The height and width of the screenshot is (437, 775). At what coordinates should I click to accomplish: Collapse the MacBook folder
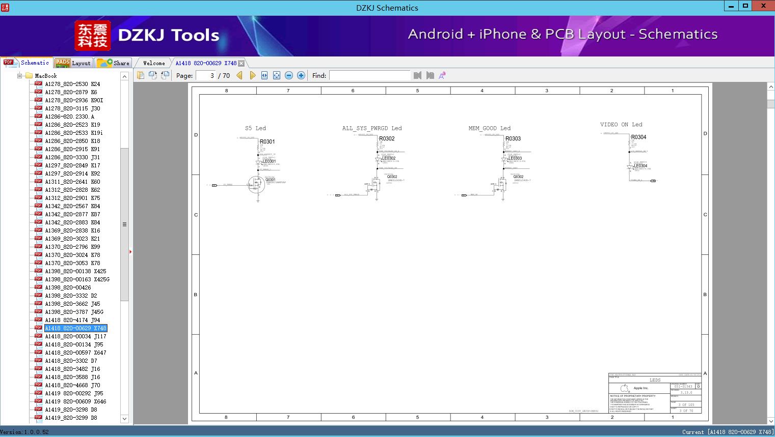pos(20,76)
